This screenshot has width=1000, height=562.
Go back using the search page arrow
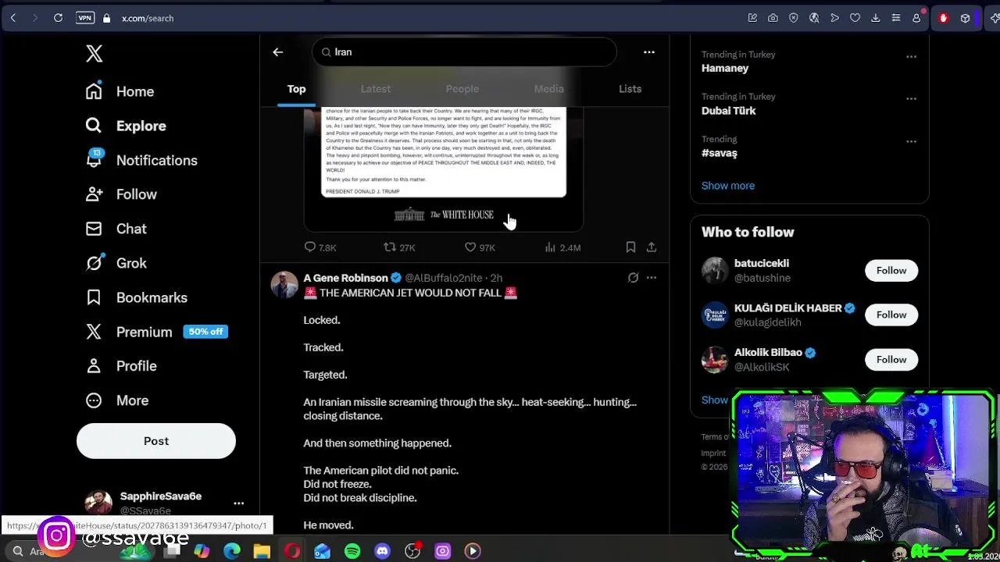277,52
